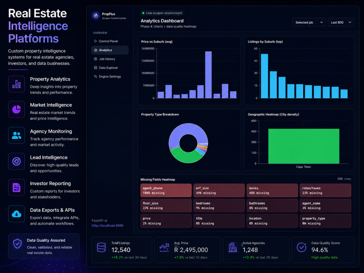364x273 pixels.
Task: Click the Active Agencies 1,248 value
Action: point(250,250)
